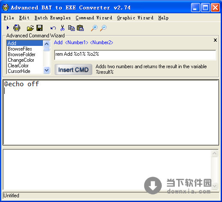
Task: Click the output pane scroll up arrow
Action: pos(214,154)
